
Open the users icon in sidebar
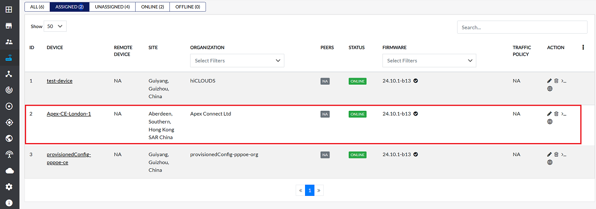pyautogui.click(x=9, y=42)
